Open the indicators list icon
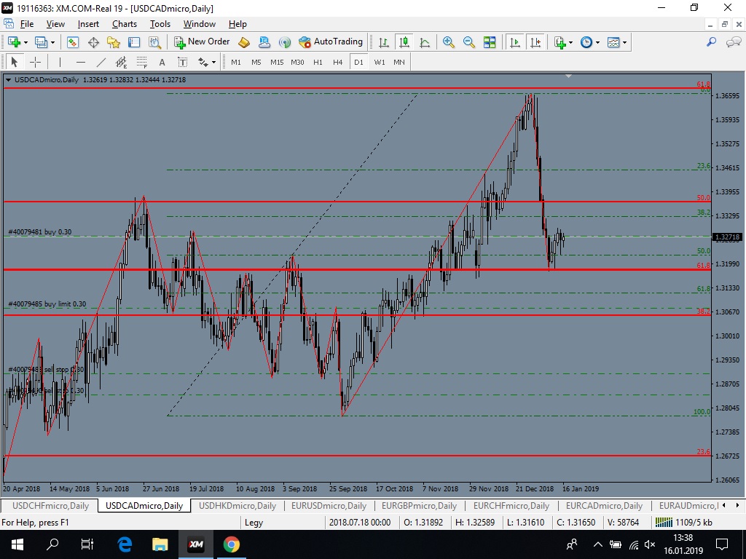 click(560, 42)
